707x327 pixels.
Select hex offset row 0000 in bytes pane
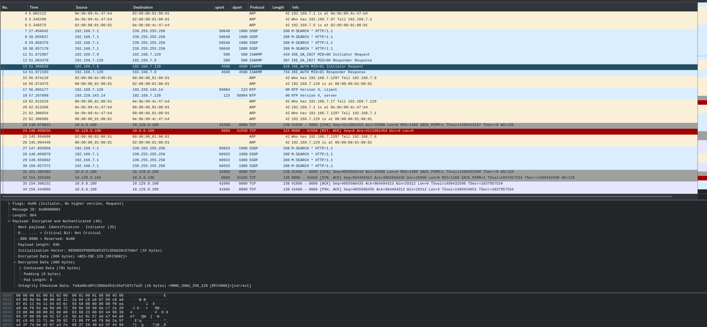click(7, 295)
